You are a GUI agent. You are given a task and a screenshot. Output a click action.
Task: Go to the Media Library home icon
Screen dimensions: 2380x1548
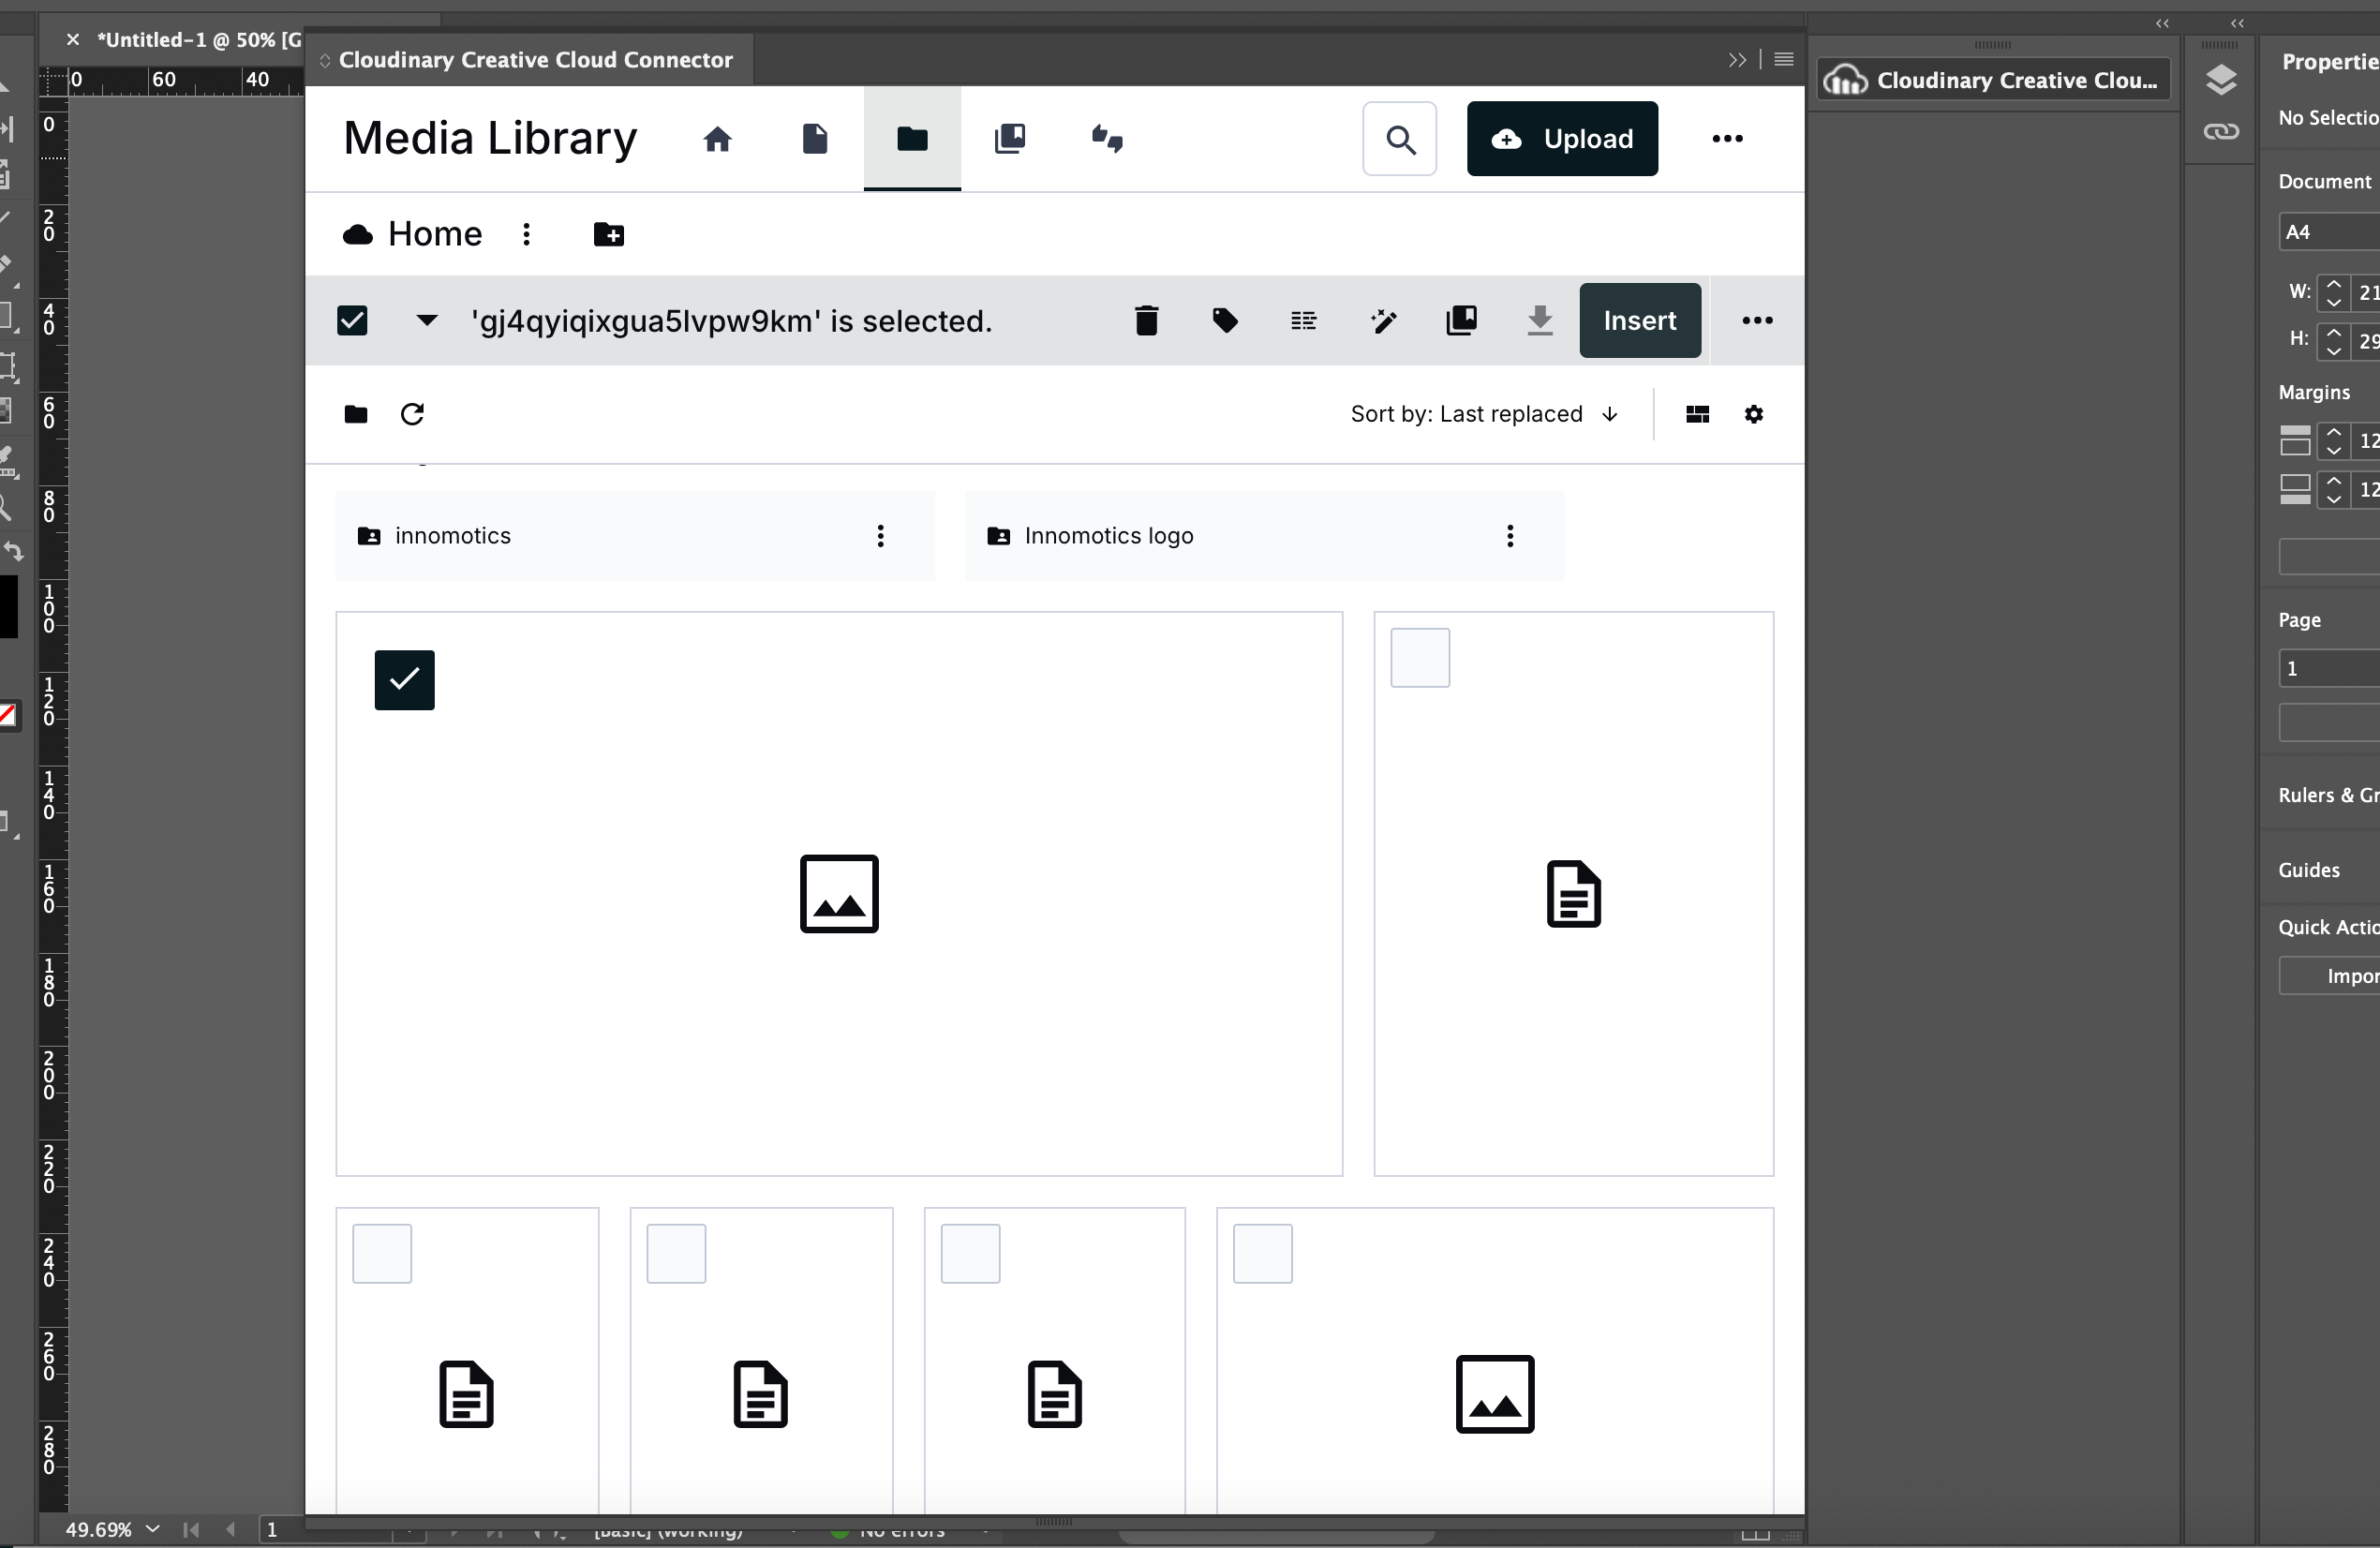(x=717, y=139)
